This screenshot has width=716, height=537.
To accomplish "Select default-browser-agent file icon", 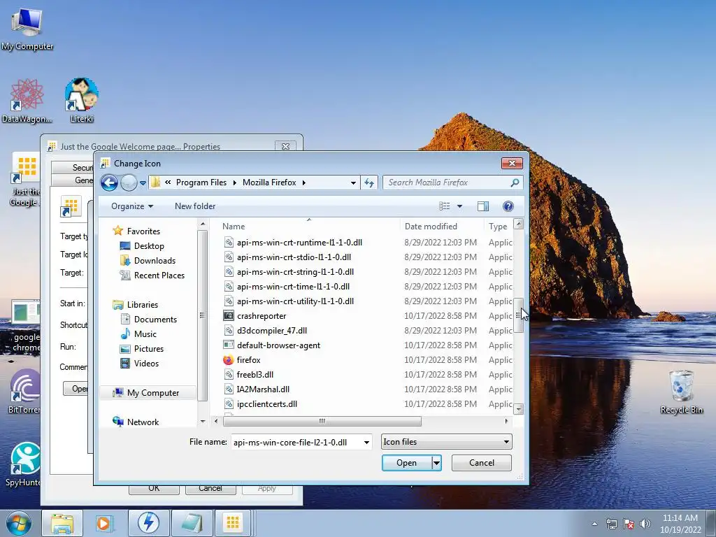I will point(229,345).
